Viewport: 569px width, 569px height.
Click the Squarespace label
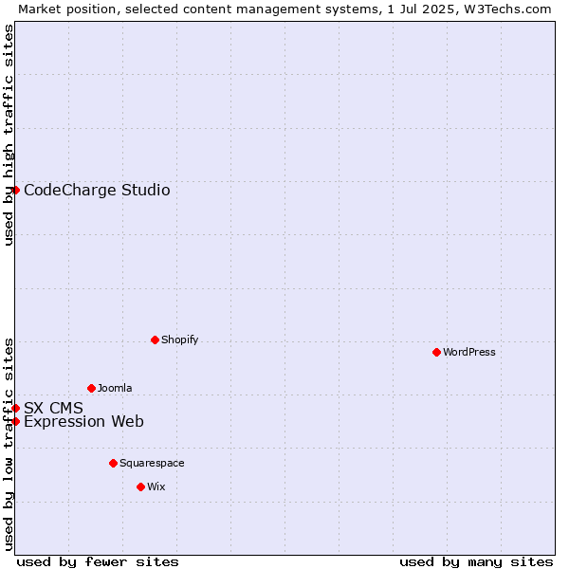click(x=152, y=464)
